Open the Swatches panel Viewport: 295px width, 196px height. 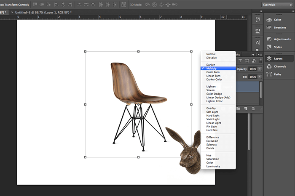(x=279, y=27)
